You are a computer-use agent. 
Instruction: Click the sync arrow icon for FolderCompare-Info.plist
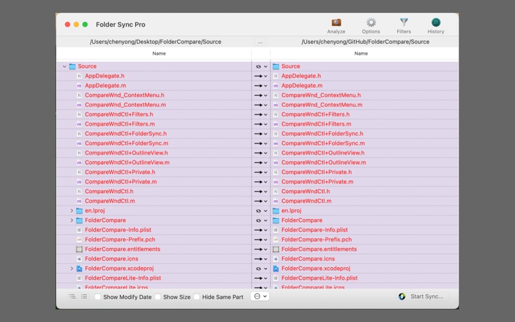[x=259, y=230]
